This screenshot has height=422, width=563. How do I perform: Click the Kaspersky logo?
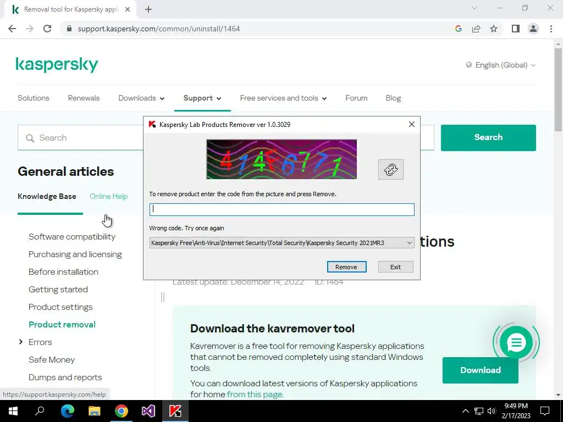57,65
